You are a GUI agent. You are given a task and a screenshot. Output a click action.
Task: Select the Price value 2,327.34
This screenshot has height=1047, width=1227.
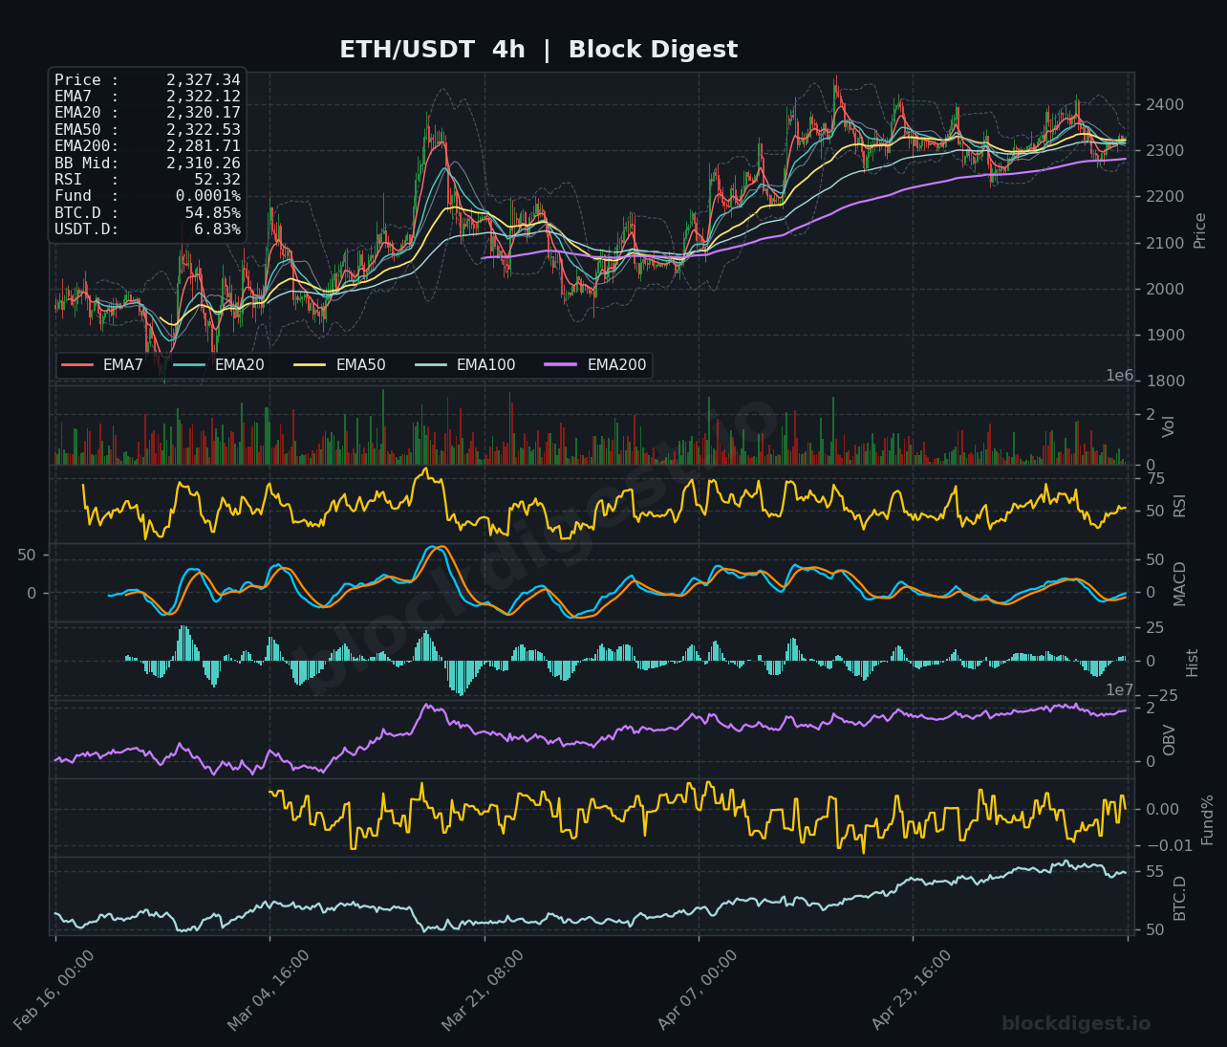(x=204, y=80)
